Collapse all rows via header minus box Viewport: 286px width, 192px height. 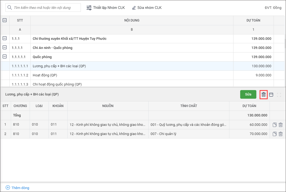click(x=5, y=20)
